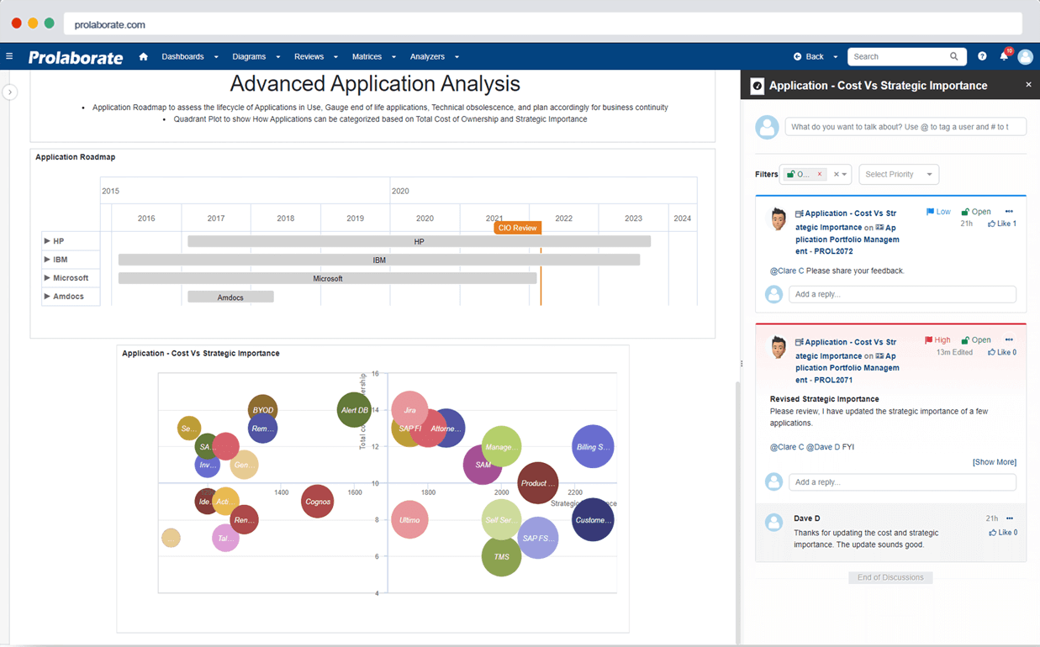Open the Select Priority dropdown

(x=898, y=175)
